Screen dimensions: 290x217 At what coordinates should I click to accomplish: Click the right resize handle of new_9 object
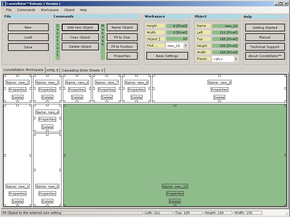[285, 88]
